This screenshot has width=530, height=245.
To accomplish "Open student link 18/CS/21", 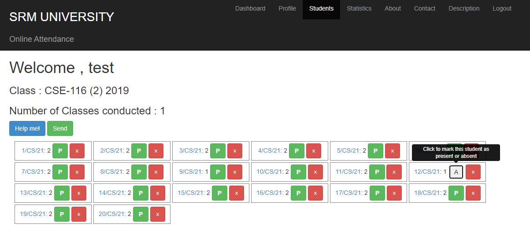I will point(428,193).
